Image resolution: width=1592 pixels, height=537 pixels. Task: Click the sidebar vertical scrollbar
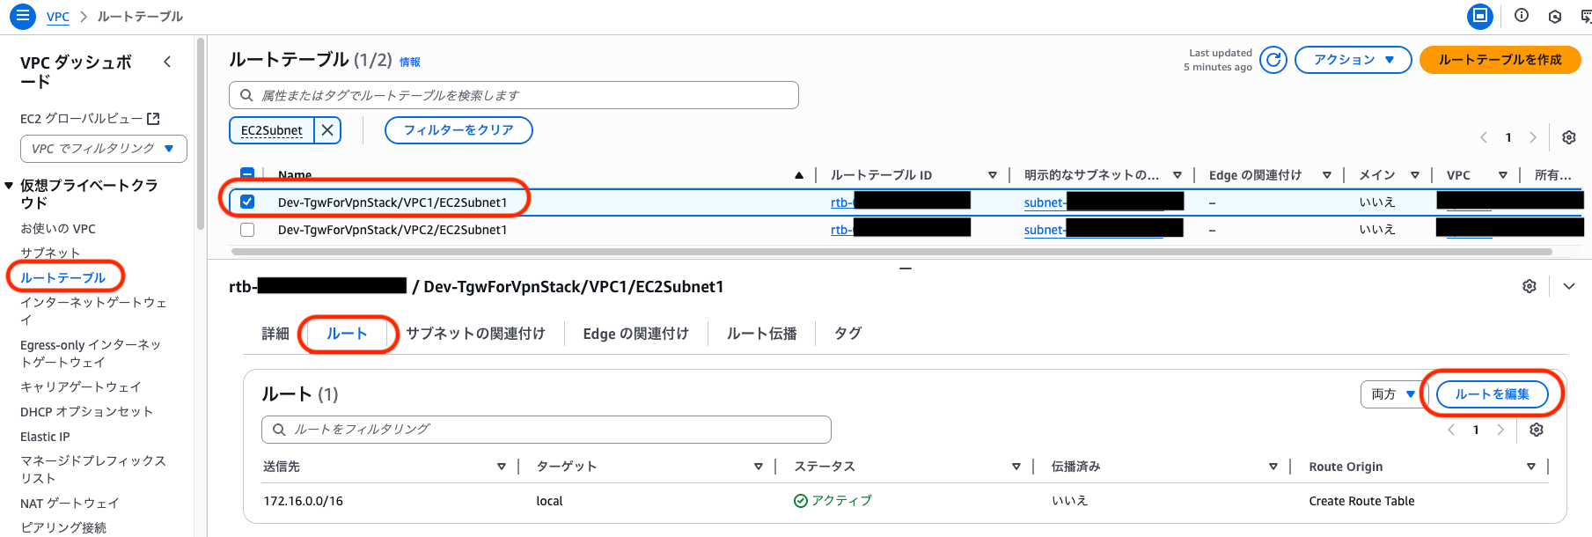point(202,134)
